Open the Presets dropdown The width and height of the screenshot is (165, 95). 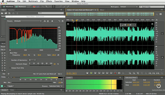click(28, 21)
